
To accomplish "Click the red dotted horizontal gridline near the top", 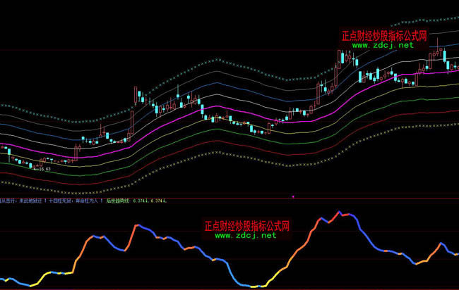I will pos(141,51).
